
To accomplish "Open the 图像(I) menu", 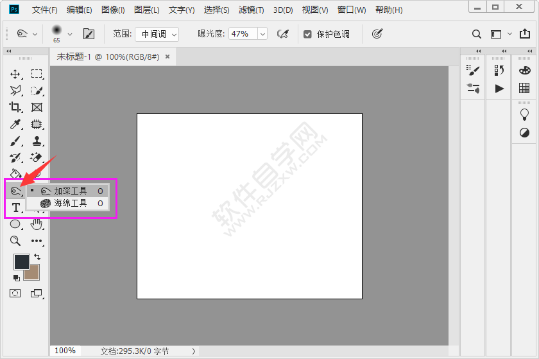I will [113, 10].
